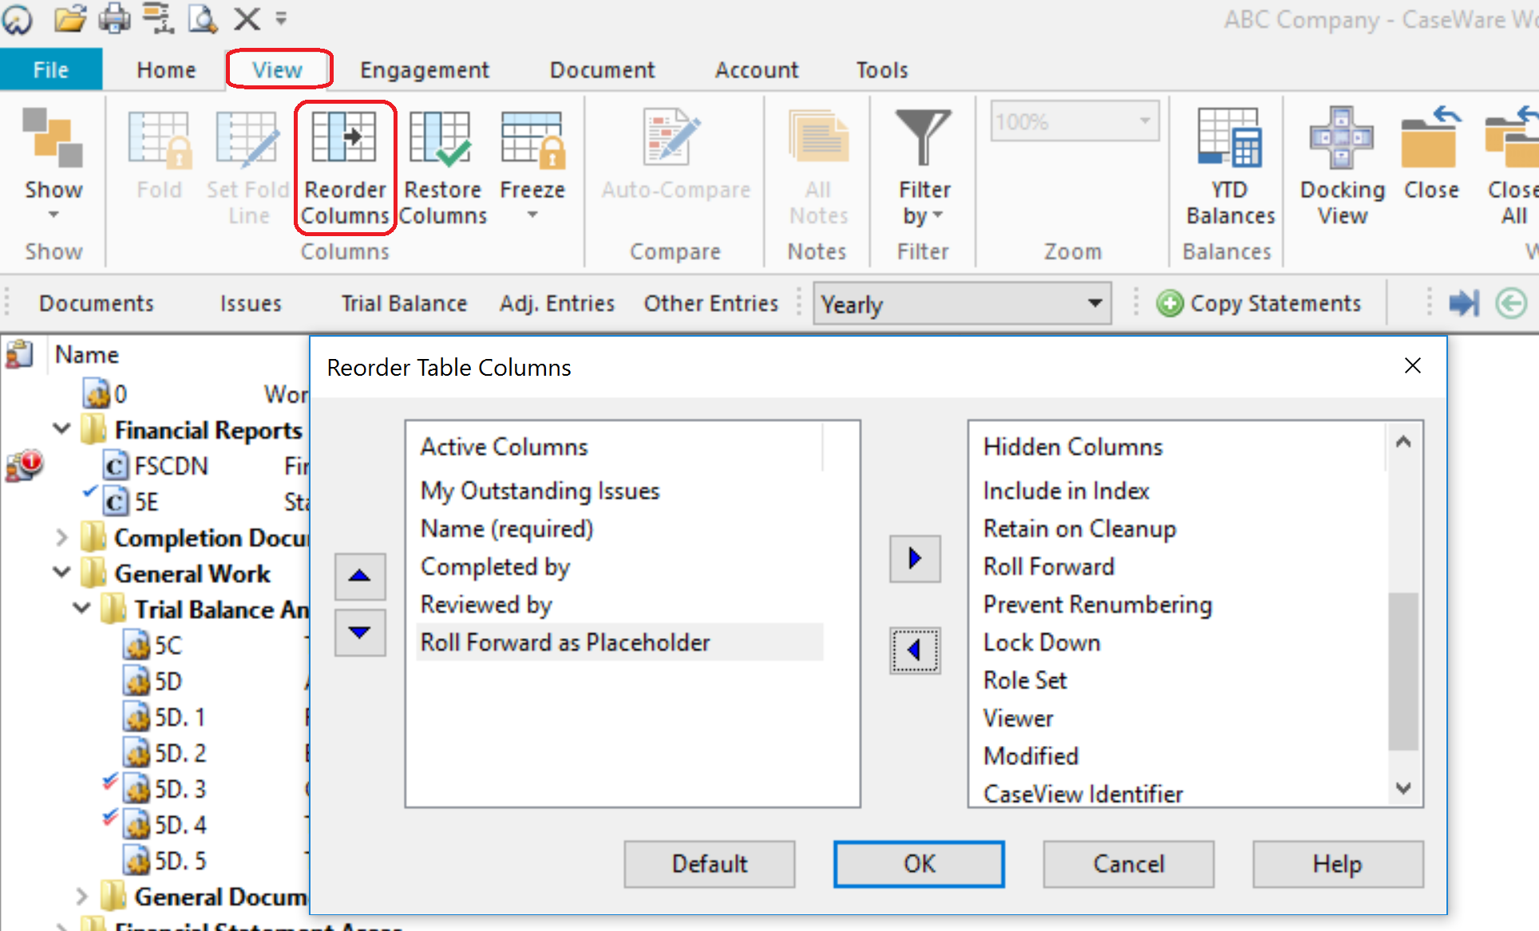Image resolution: width=1539 pixels, height=931 pixels.
Task: Collapse the Financial Reports folder
Action: [x=61, y=429]
